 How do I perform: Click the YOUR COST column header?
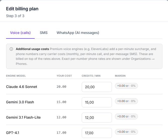(x=64, y=76)
